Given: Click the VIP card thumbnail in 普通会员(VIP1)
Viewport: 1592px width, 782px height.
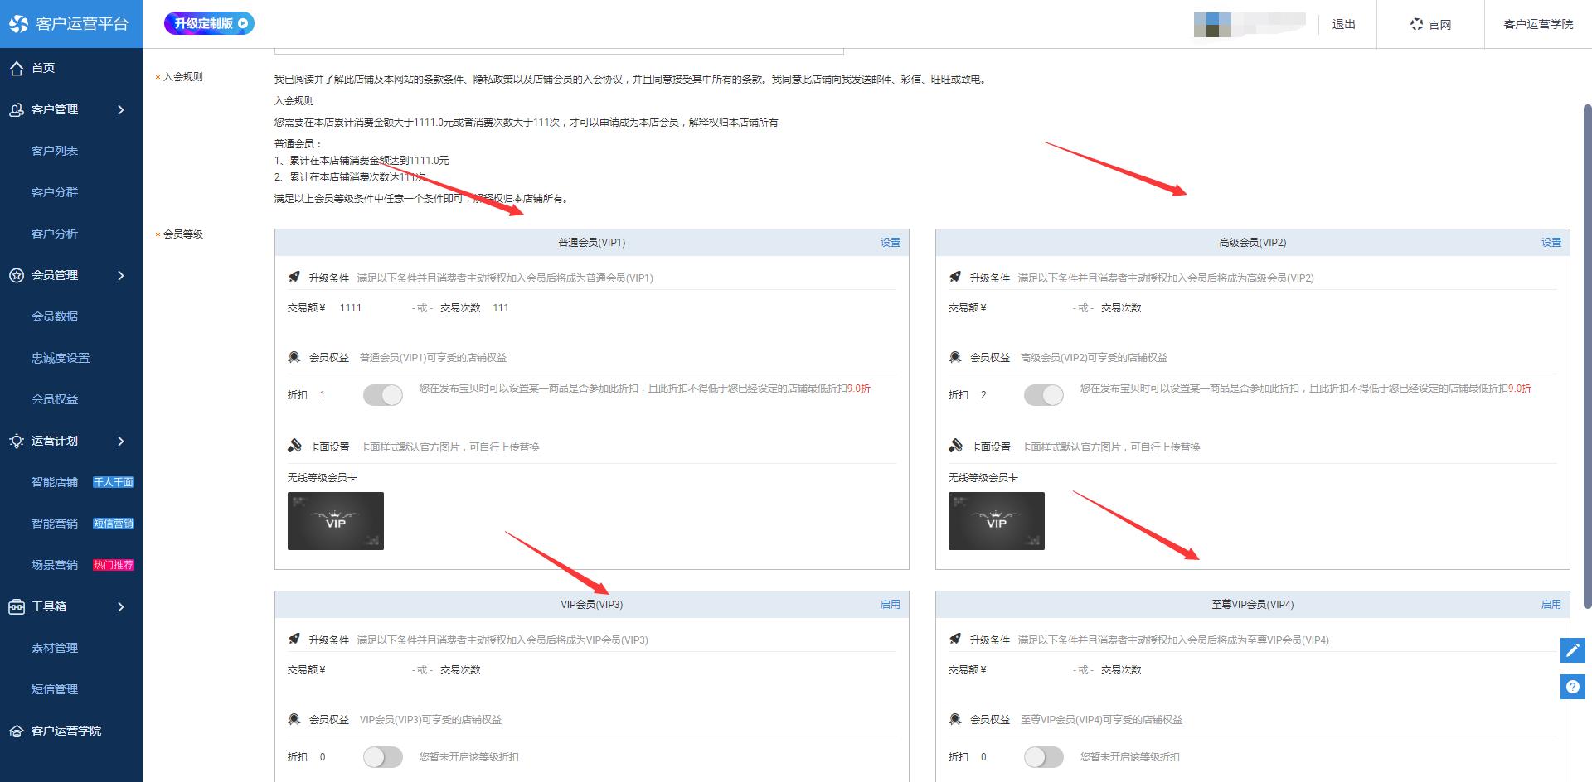Looking at the screenshot, I should (x=336, y=521).
